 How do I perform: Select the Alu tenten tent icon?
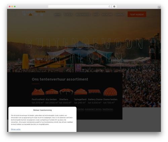point(52,92)
